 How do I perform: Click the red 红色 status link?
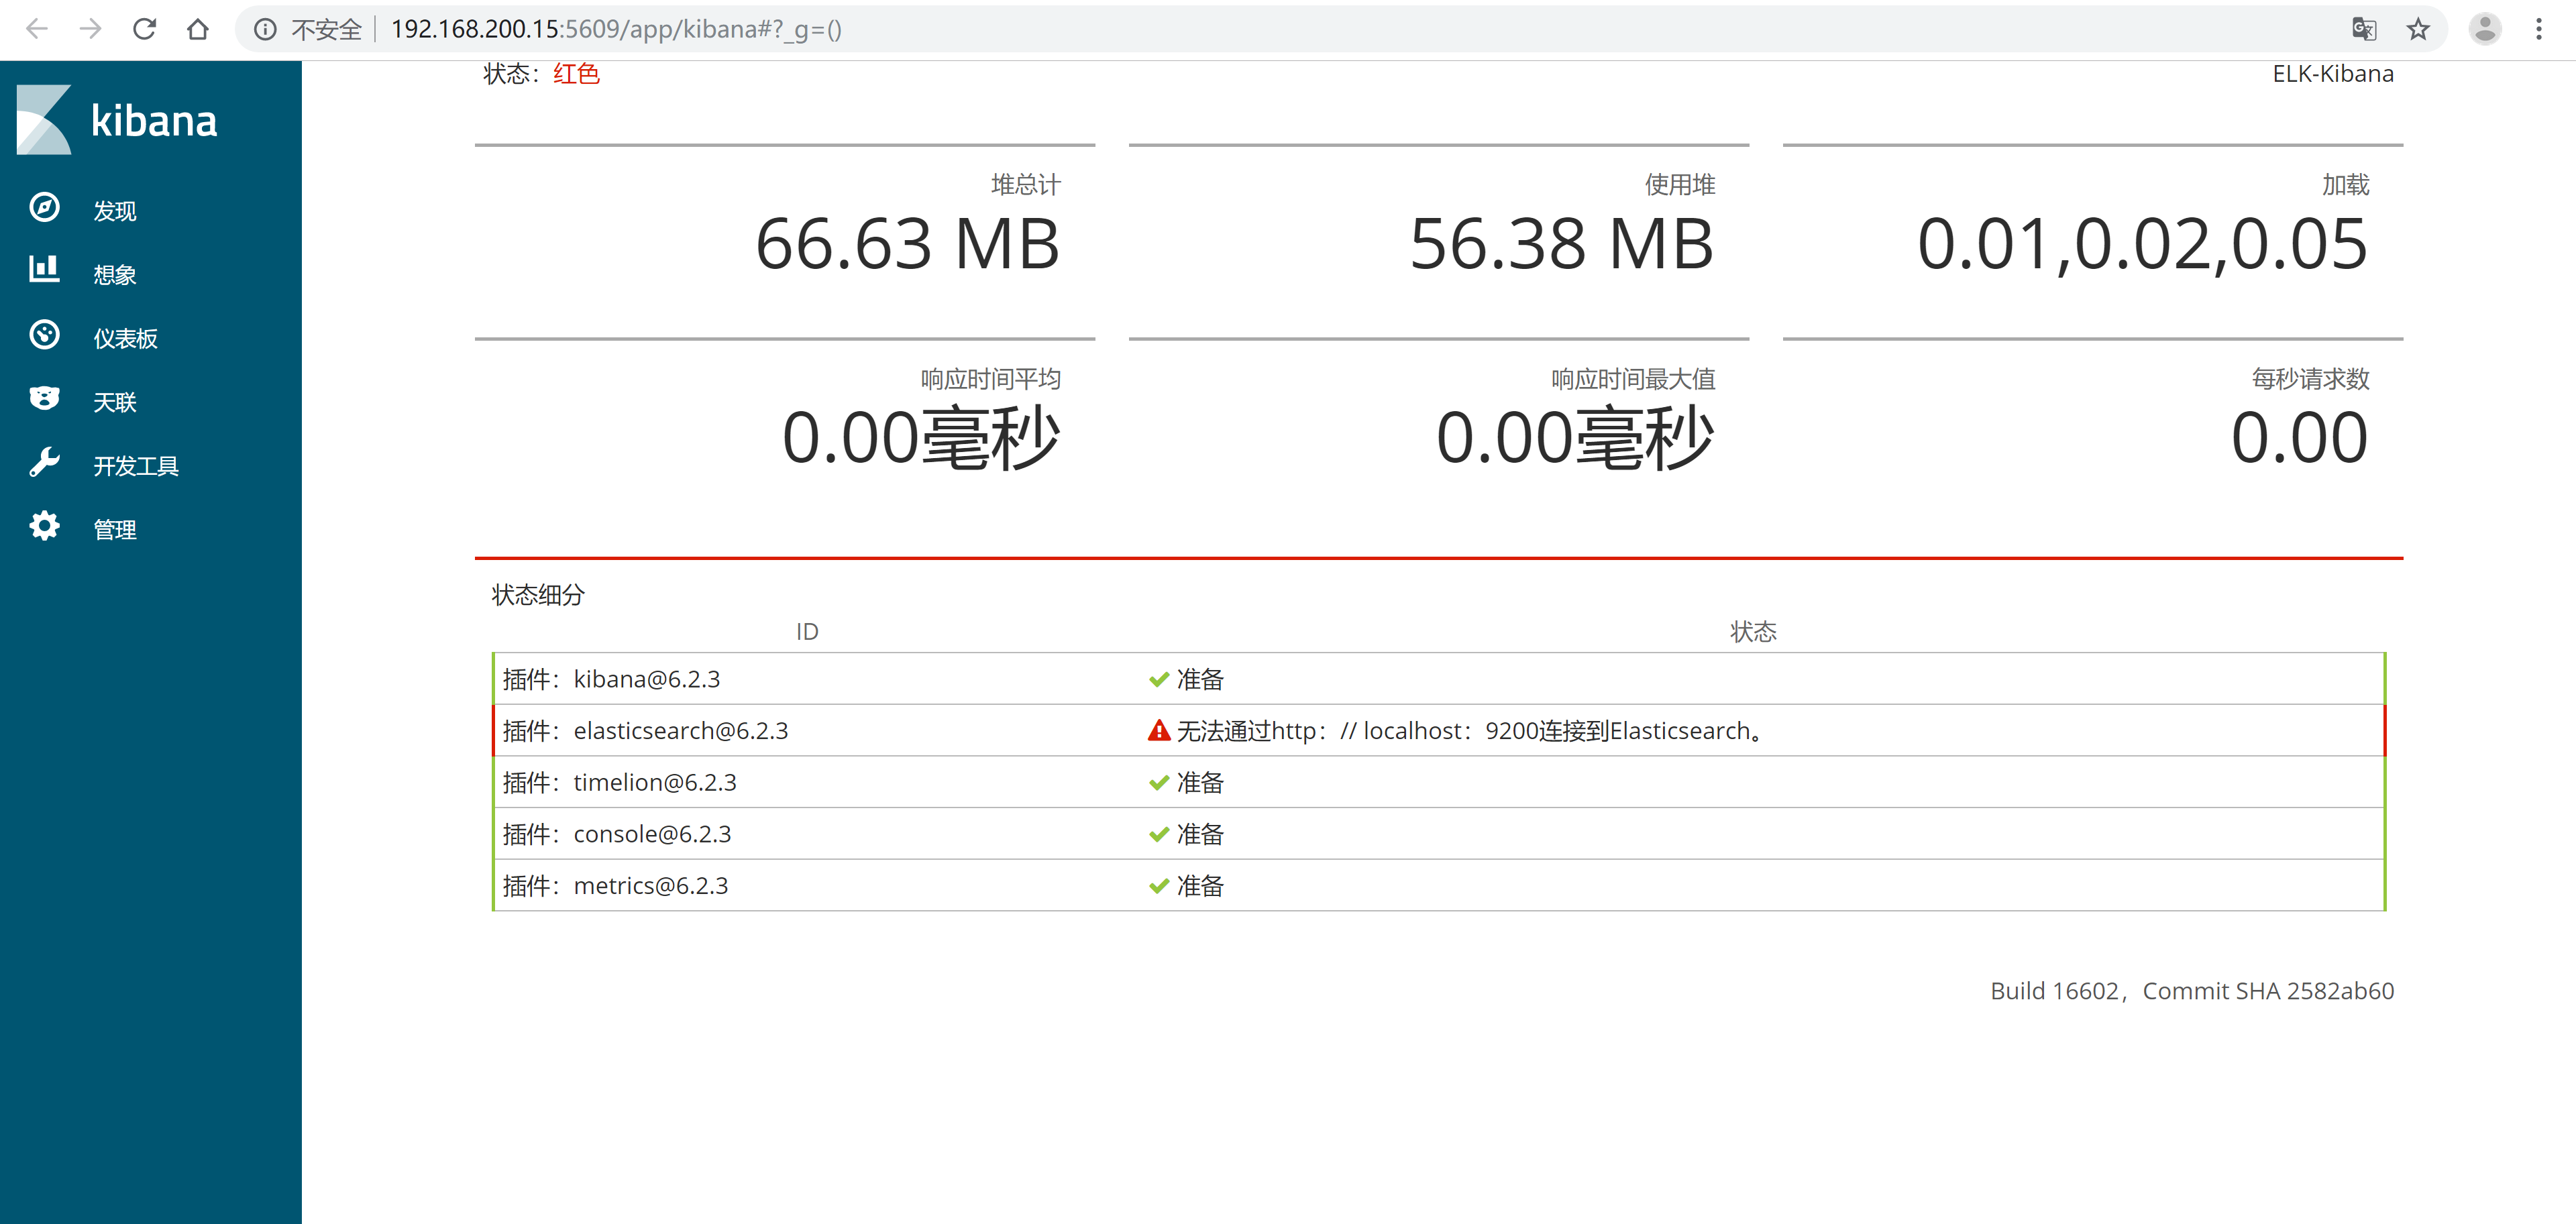[576, 73]
